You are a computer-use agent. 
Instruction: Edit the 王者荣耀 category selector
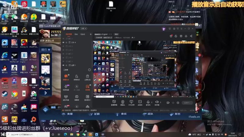[x=104, y=37]
